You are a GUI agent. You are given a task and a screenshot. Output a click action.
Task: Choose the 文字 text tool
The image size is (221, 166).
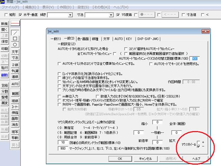coord(15,52)
